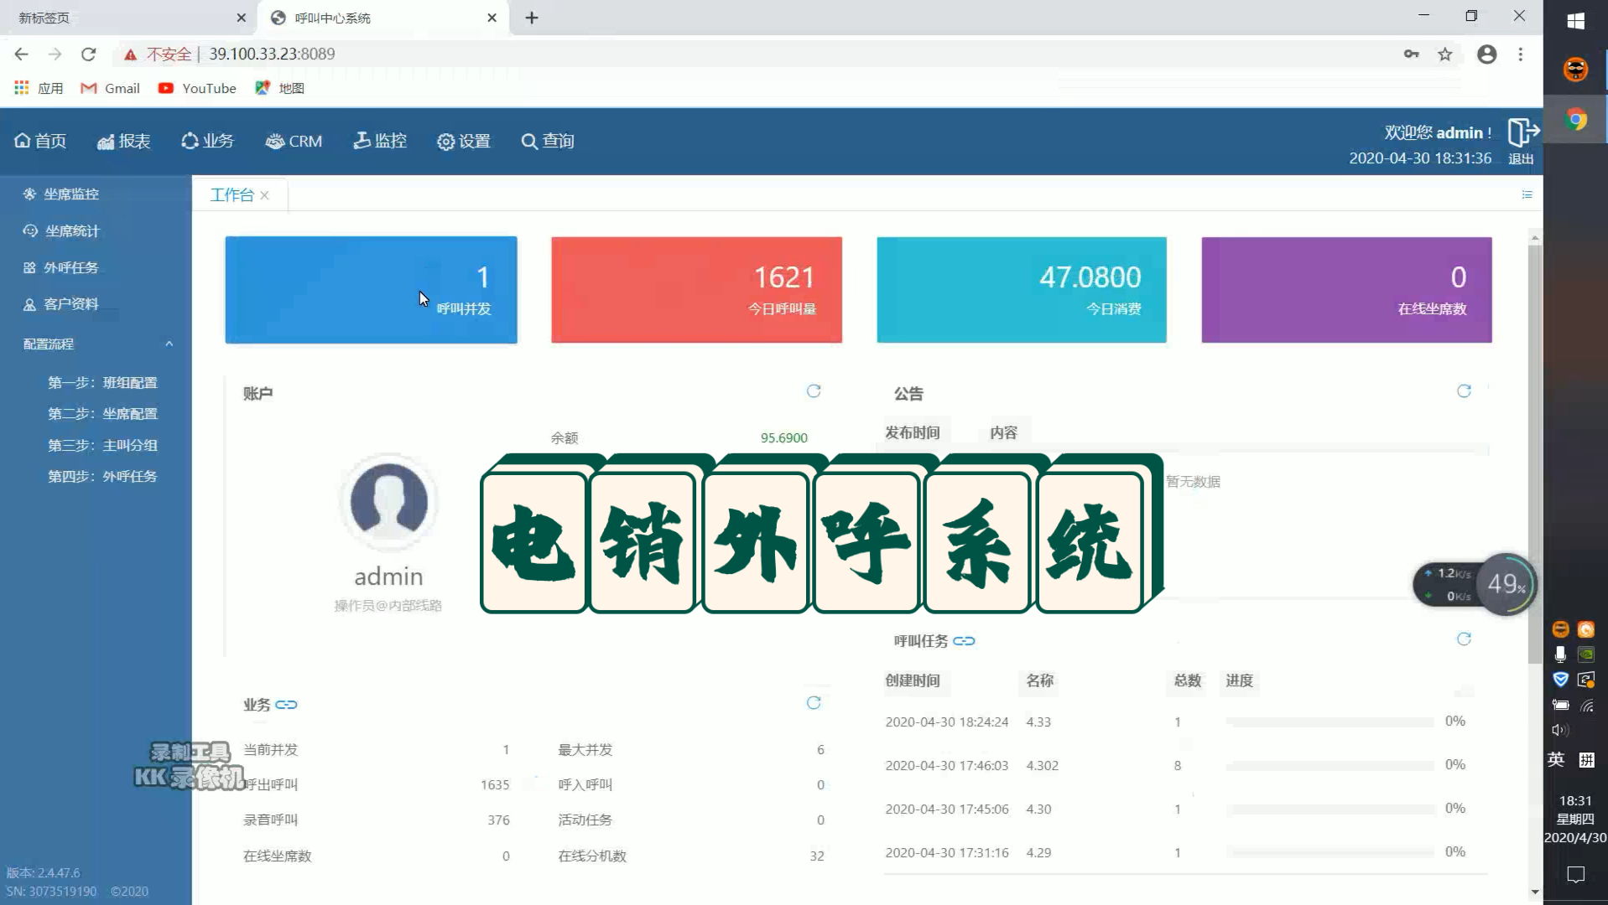
Task: Switch to the 工作台 tab
Action: (x=232, y=195)
